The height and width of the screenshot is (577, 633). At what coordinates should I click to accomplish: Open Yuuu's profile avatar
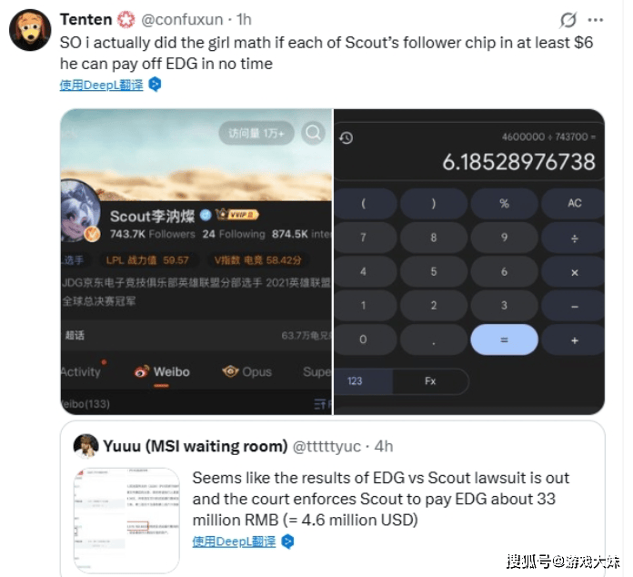click(86, 446)
